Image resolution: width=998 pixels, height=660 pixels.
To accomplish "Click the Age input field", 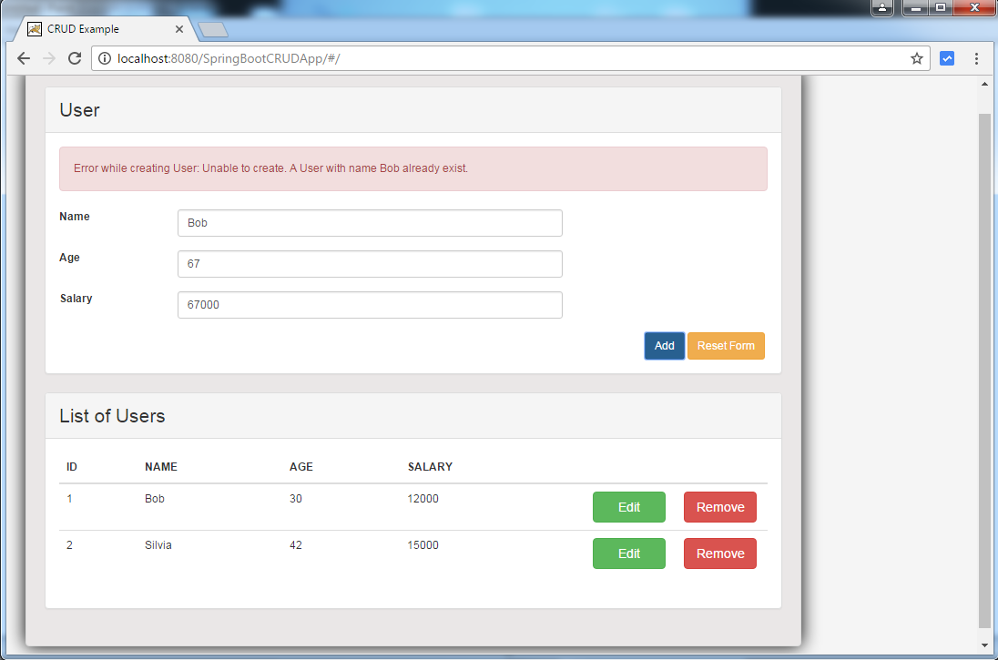I will 369,264.
